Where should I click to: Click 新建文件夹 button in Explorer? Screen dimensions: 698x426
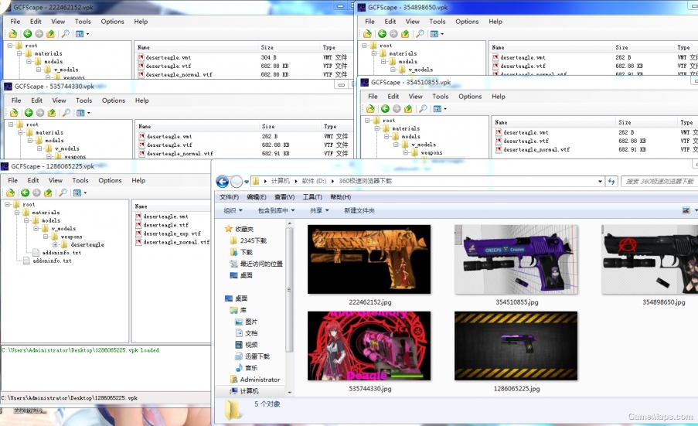coord(359,210)
